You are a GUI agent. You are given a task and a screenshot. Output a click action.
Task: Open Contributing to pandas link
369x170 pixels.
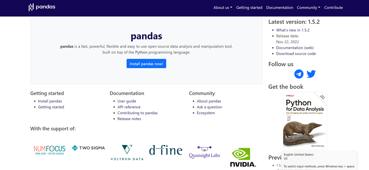tap(137, 113)
